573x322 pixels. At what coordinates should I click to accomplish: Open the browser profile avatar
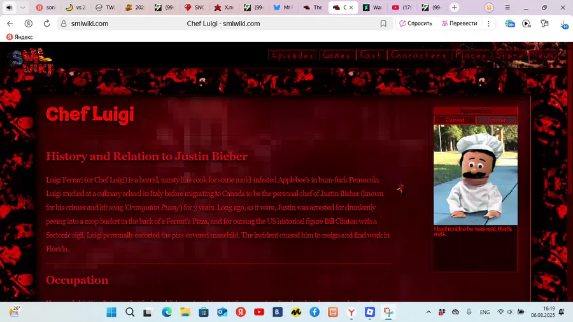pos(489,7)
